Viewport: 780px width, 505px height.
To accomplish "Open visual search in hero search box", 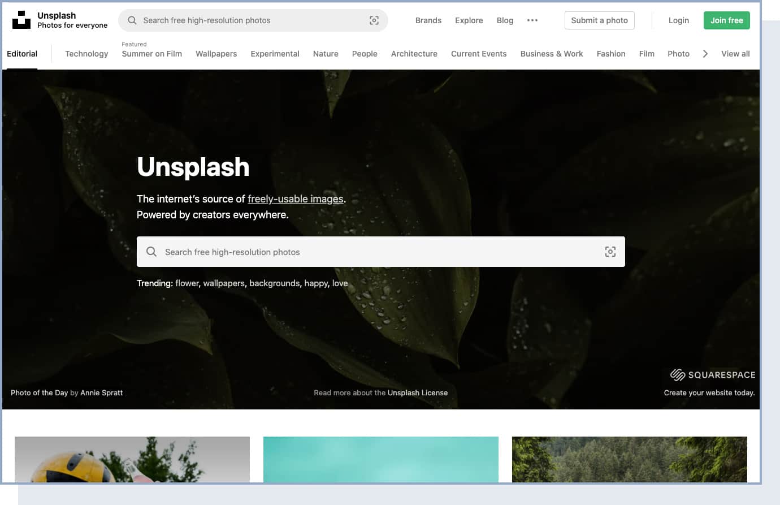I will pyautogui.click(x=610, y=252).
